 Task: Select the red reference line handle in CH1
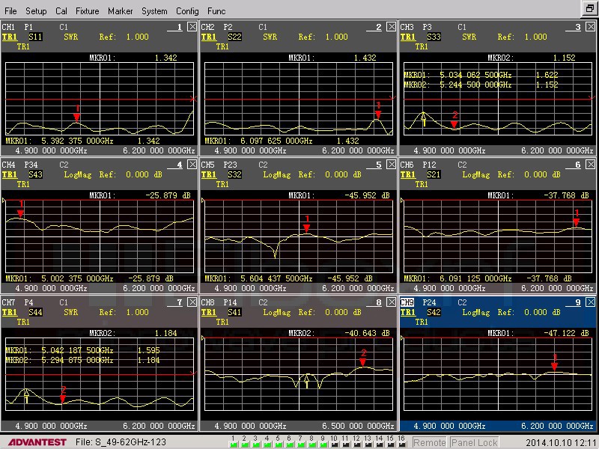pyautogui.click(x=193, y=99)
